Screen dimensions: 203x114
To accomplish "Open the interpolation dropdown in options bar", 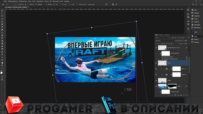I will pyautogui.click(x=92, y=4).
